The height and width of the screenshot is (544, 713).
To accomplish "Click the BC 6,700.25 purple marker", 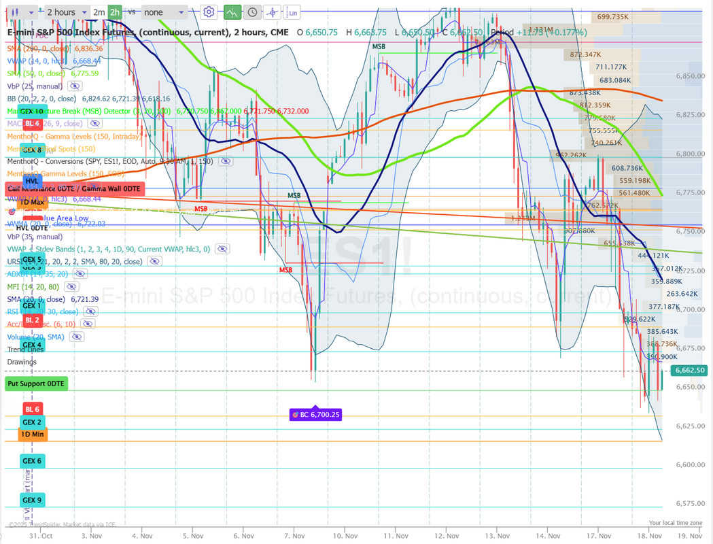I will [315, 414].
